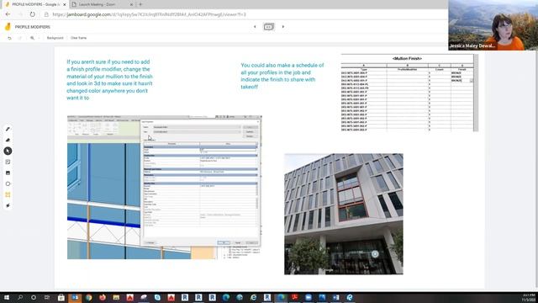Open the Background options
Image resolution: width=538 pixels, height=303 pixels.
(55, 38)
